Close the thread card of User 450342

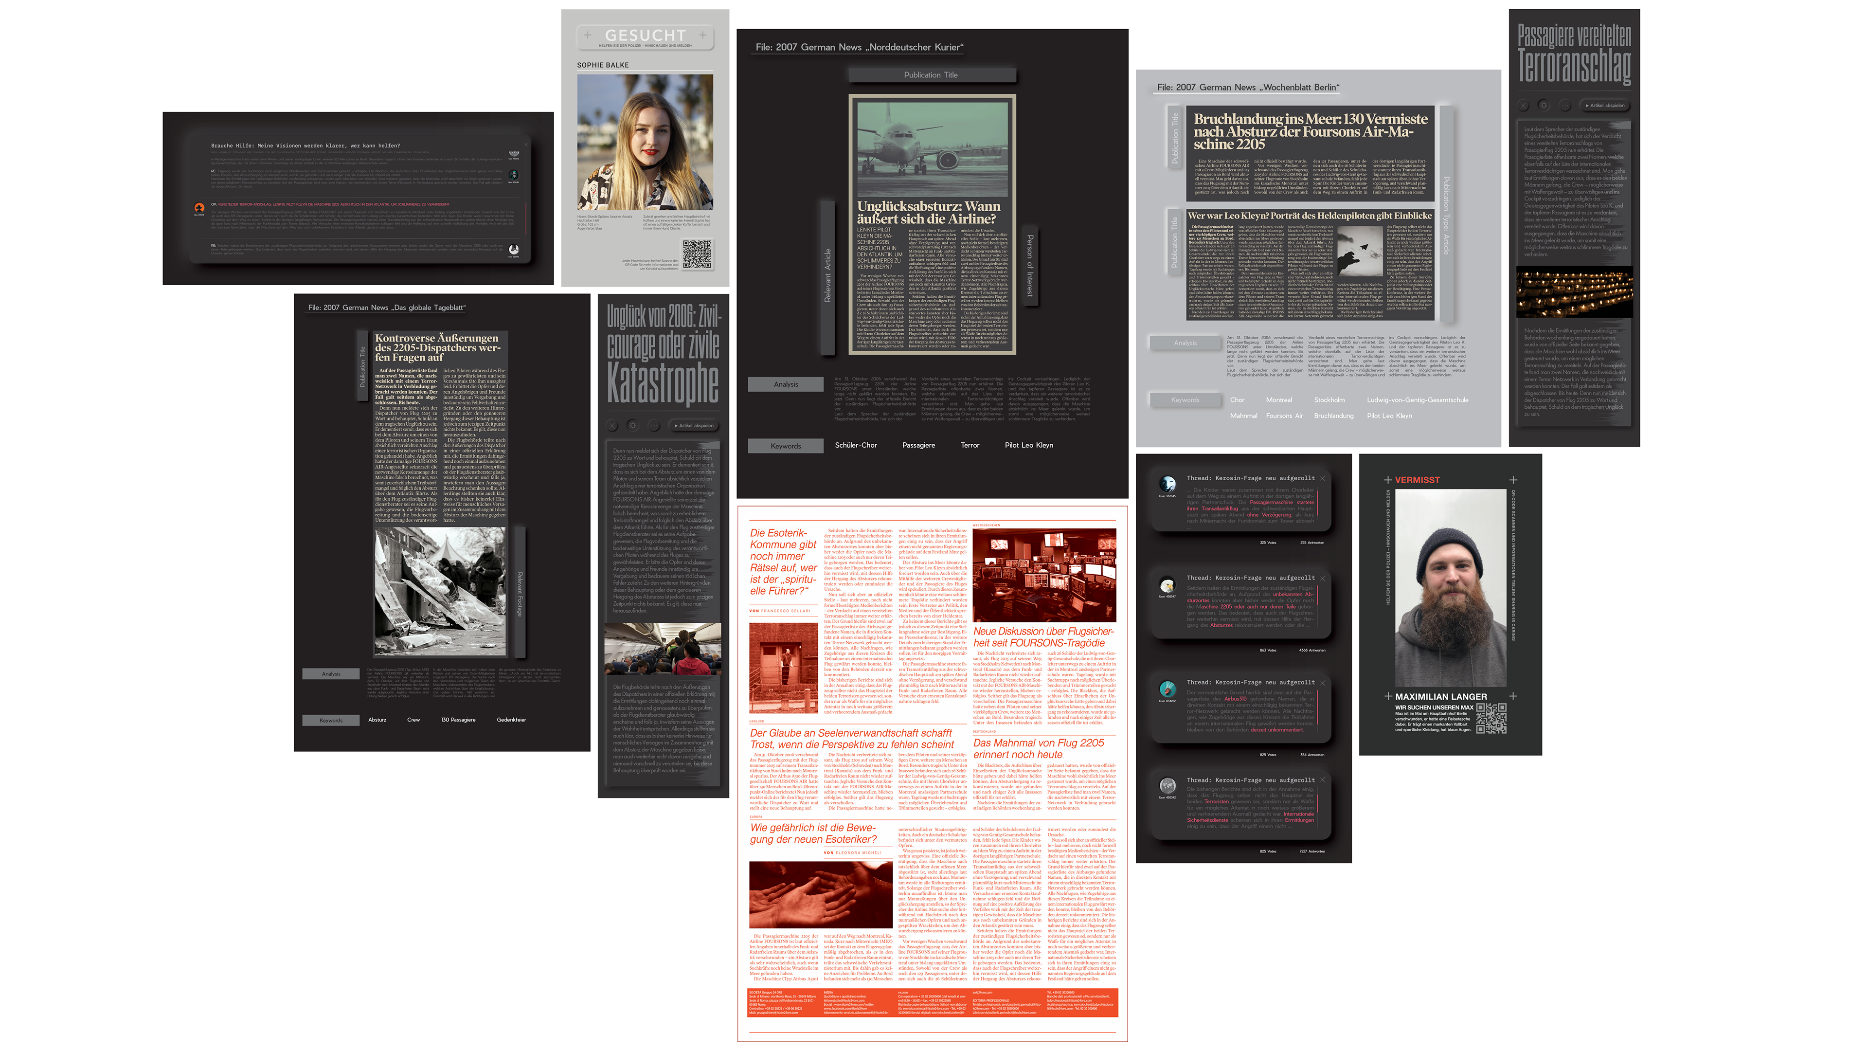click(x=1323, y=780)
